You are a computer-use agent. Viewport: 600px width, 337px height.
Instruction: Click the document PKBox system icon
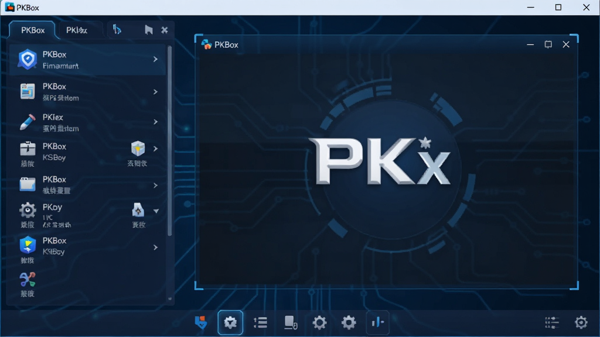28,92
